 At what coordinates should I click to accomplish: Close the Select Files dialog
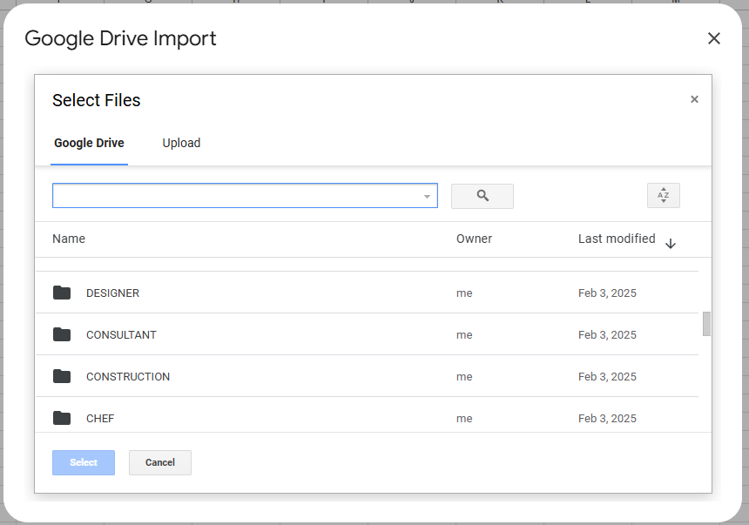(694, 99)
